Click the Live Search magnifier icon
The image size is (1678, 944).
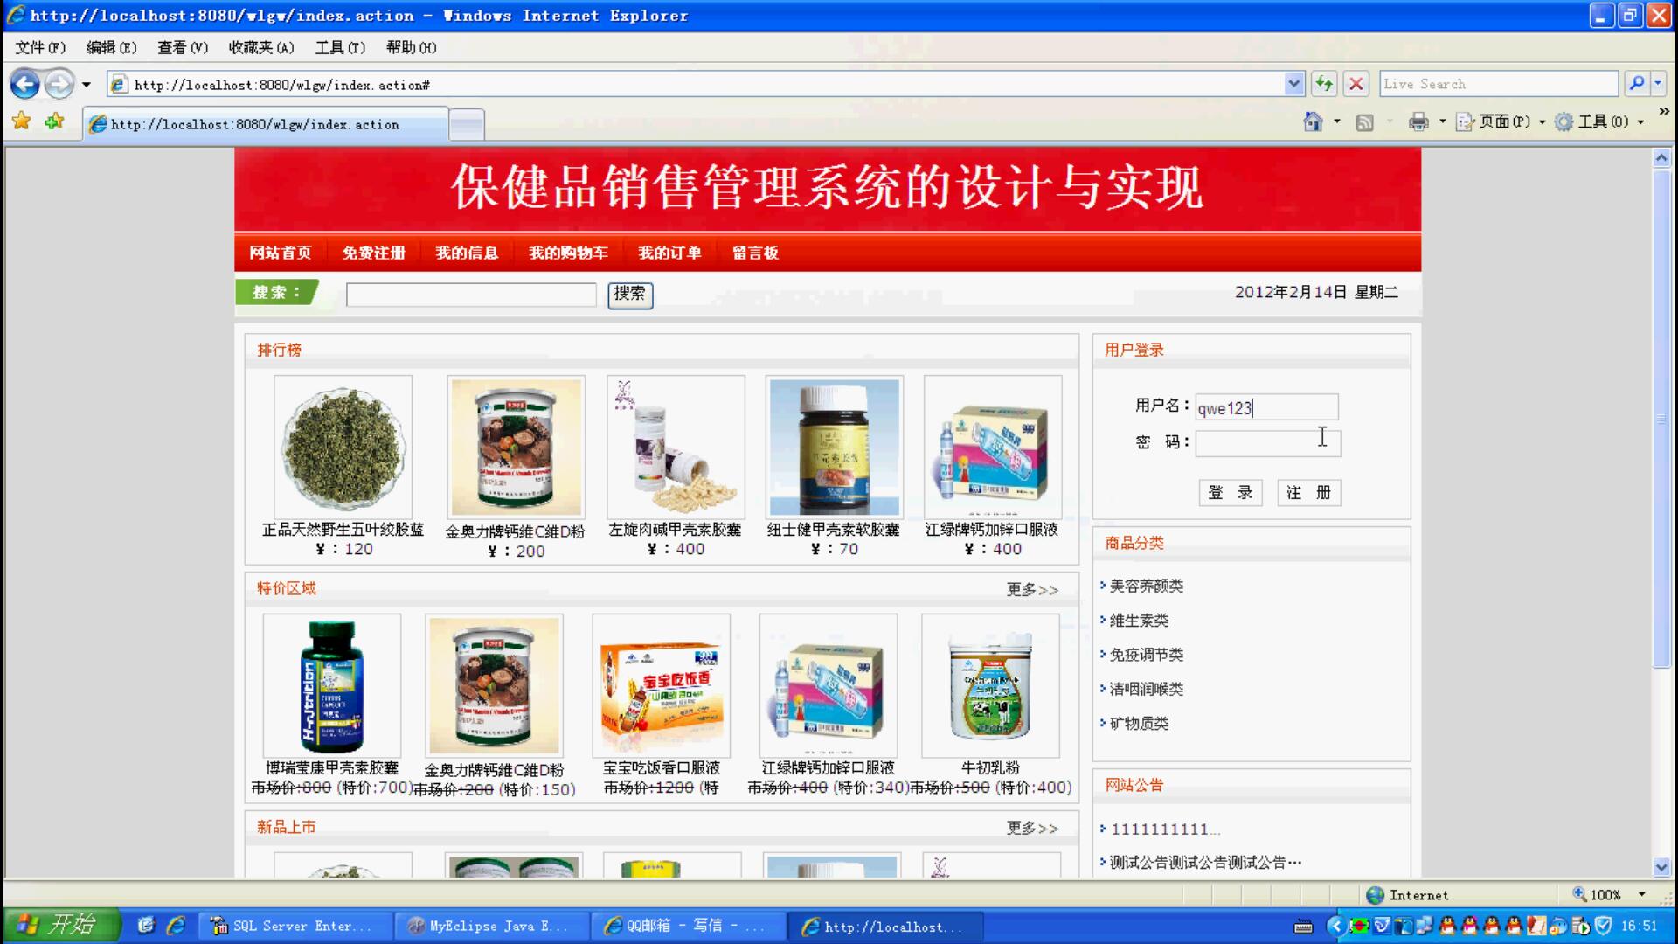pos(1637,84)
